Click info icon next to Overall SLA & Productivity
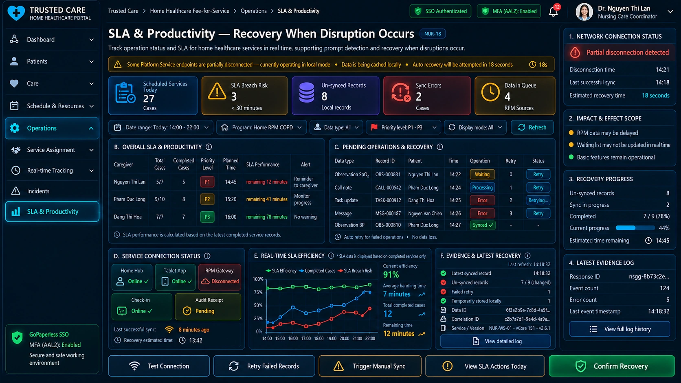681x383 pixels. 209,147
